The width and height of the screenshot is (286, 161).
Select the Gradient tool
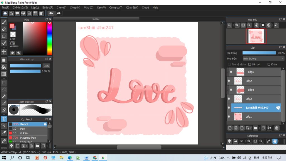4,74
